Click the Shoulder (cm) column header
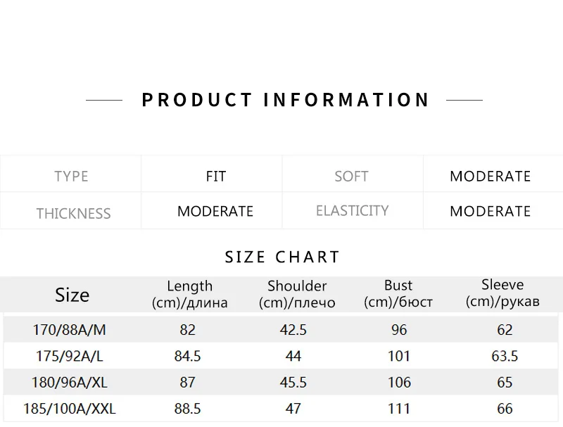This screenshot has width=563, height=427. (x=297, y=294)
